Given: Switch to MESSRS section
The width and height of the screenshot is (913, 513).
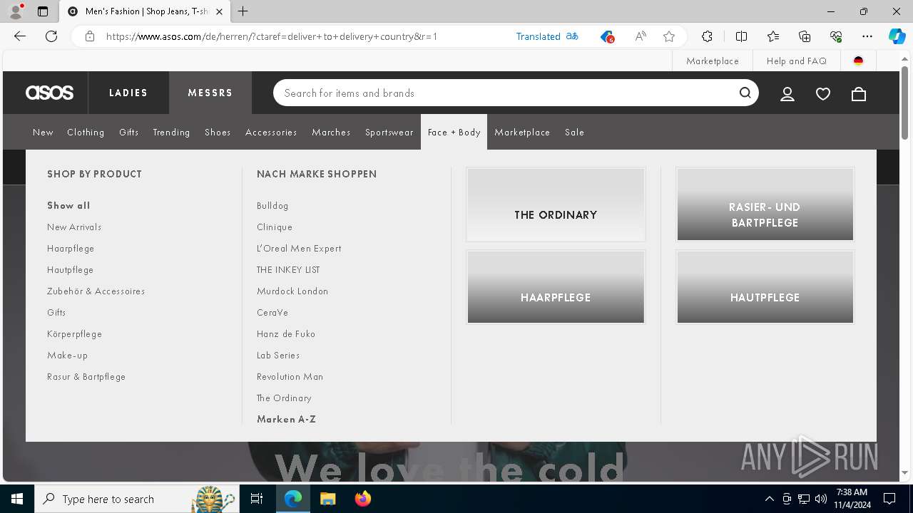Looking at the screenshot, I should point(210,93).
